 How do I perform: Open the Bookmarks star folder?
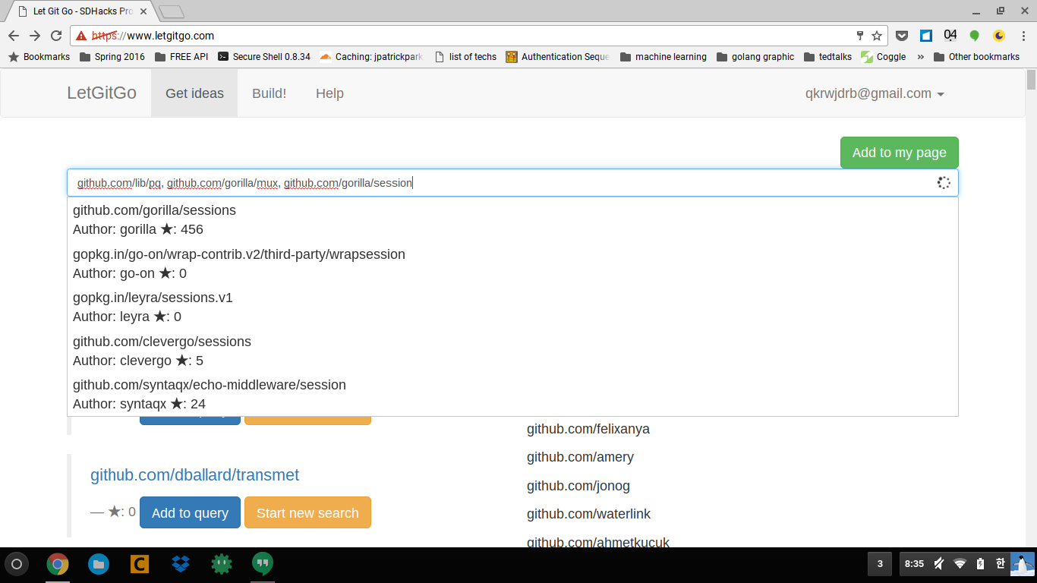click(x=39, y=57)
